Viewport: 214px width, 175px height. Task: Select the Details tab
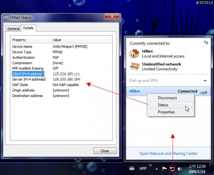28,28
